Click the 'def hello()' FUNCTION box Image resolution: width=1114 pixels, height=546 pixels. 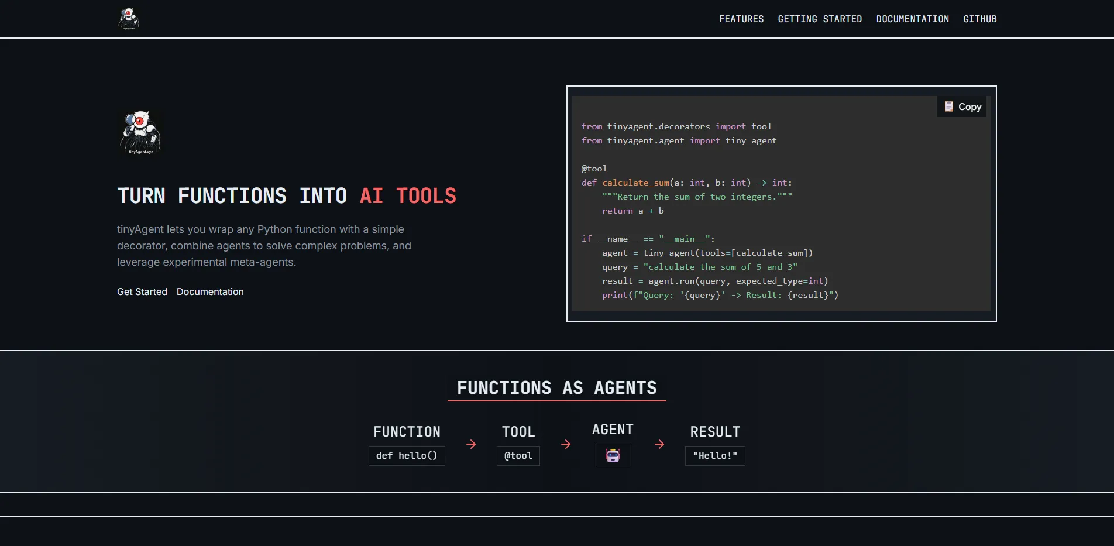click(406, 455)
